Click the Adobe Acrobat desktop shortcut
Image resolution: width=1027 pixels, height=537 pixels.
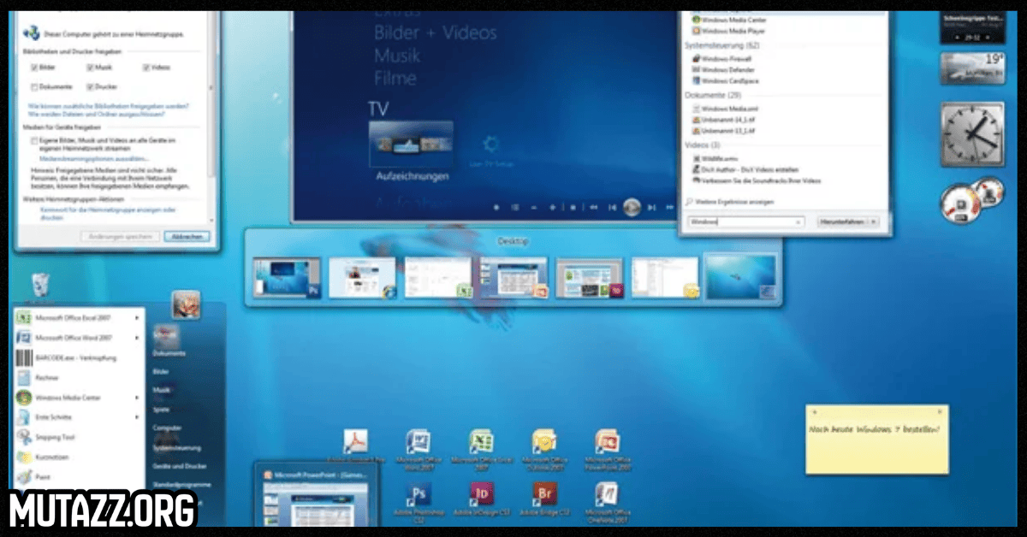tap(355, 442)
